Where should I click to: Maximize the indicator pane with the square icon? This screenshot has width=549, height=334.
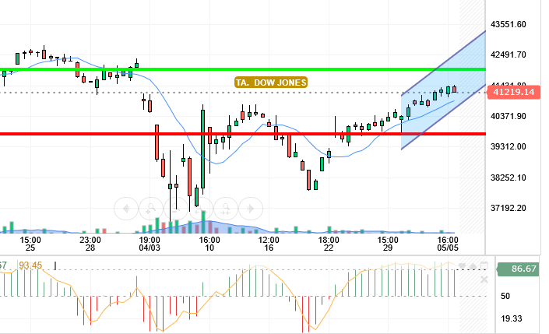click(x=484, y=266)
